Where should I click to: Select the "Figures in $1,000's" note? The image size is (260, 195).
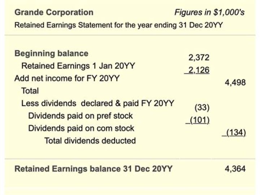pyautogui.click(x=209, y=13)
